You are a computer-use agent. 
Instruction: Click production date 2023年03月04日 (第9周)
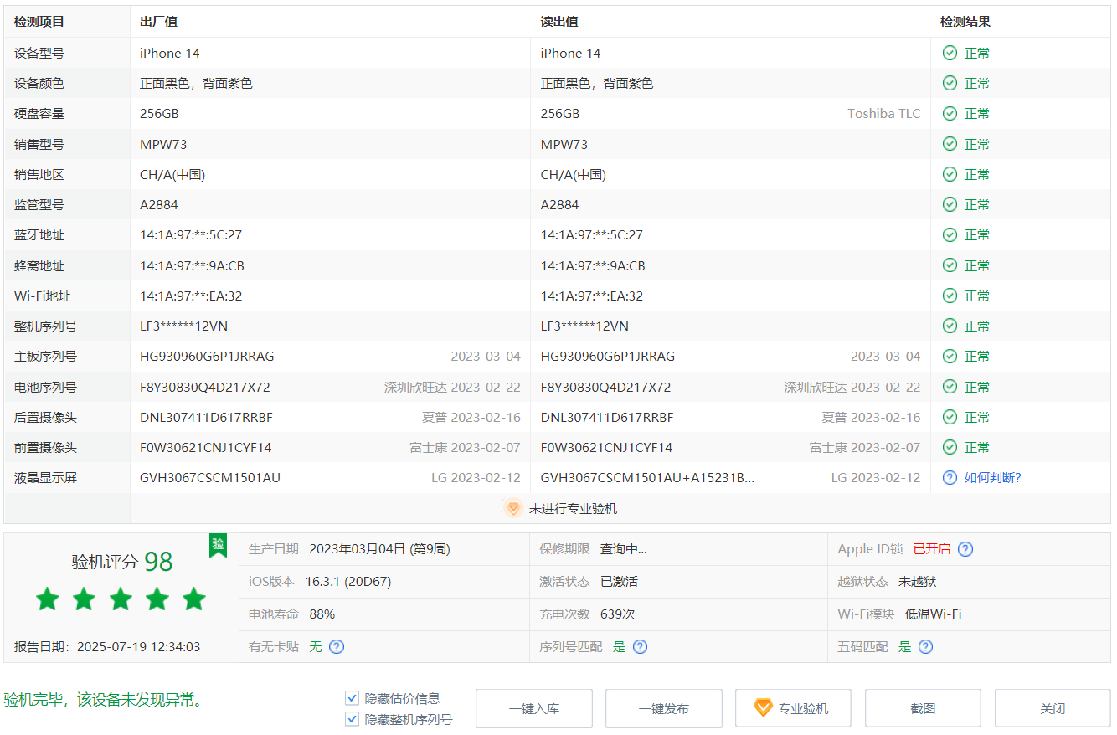point(379,549)
